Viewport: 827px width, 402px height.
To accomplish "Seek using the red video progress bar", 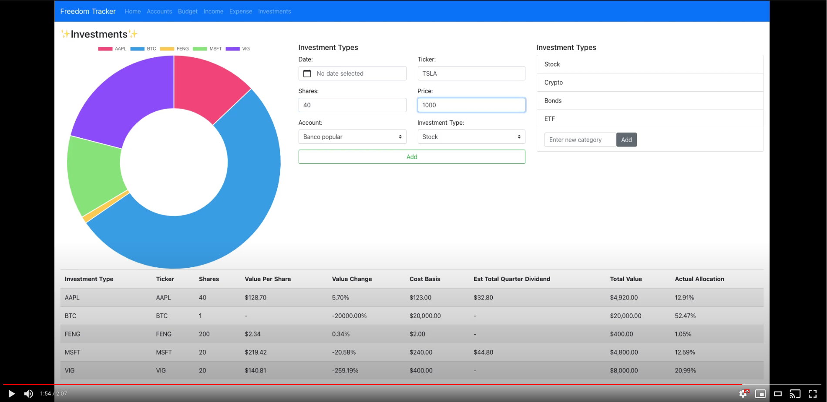I will click(x=413, y=384).
